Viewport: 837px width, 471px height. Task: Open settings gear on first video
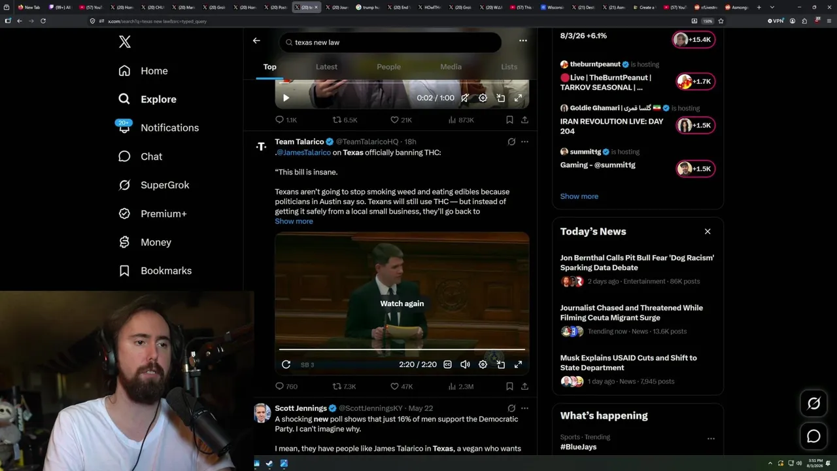click(x=483, y=98)
